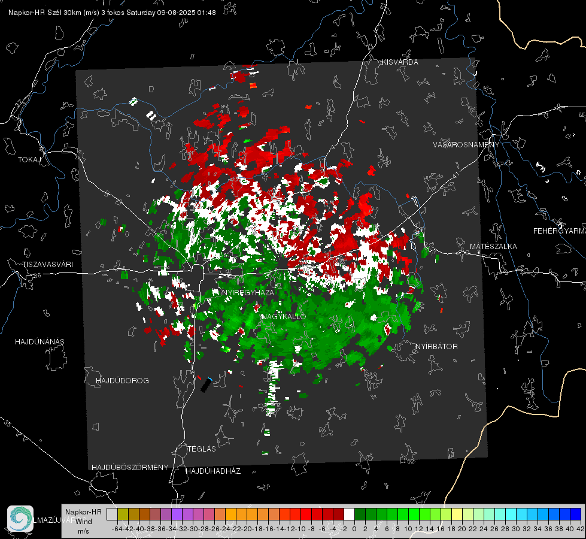Click the -64 value on the legend scale

coord(117,529)
